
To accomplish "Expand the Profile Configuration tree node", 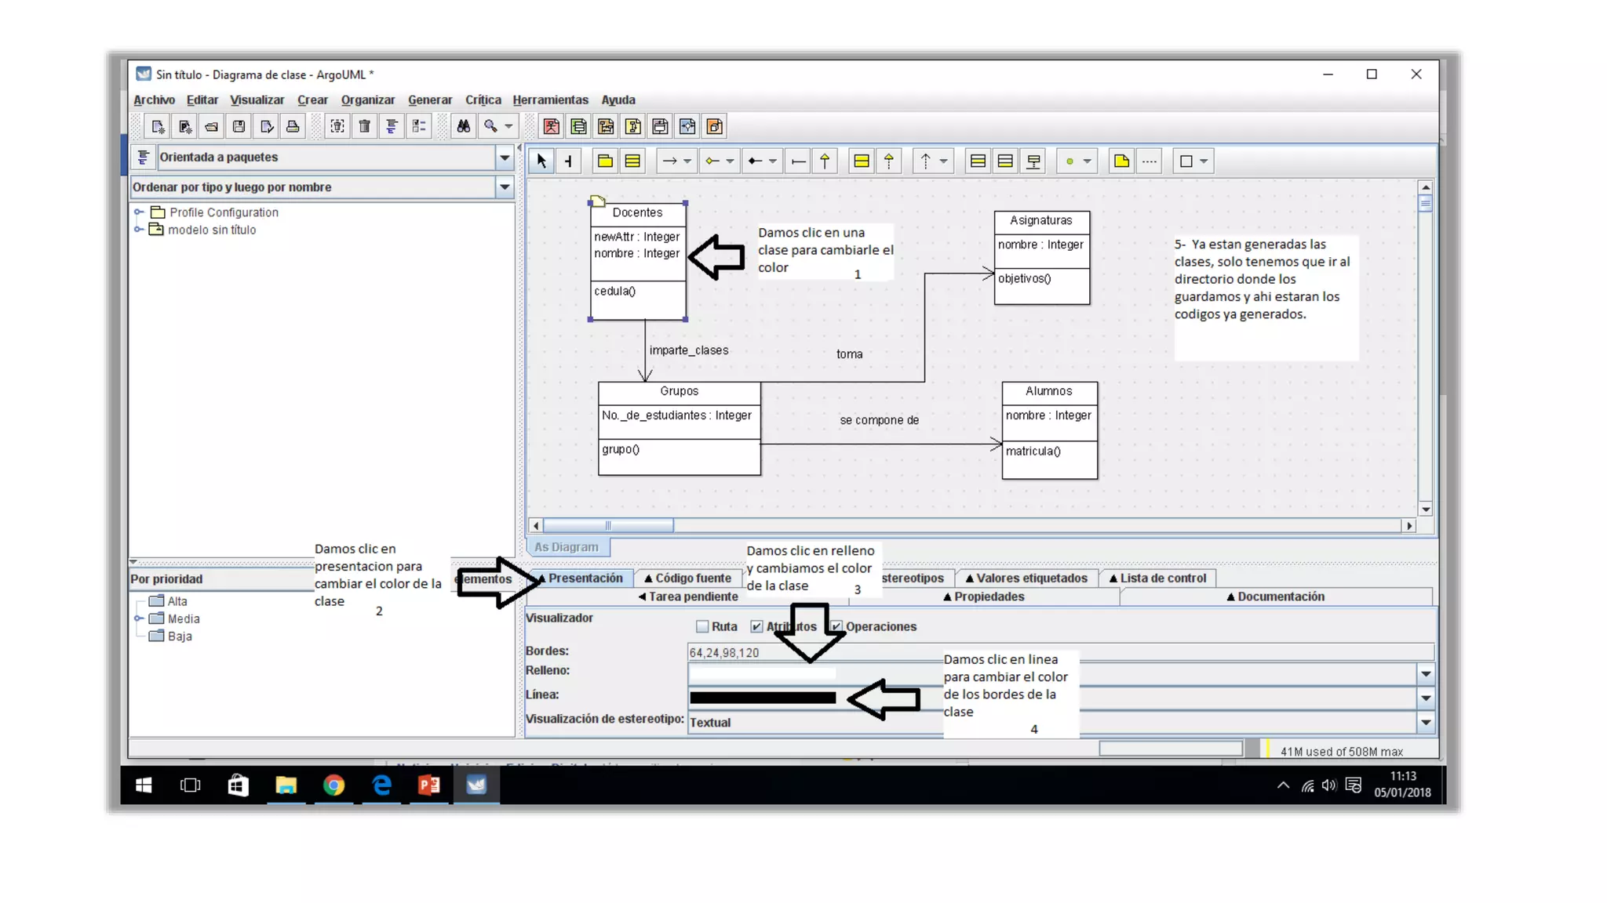I will click(x=139, y=212).
